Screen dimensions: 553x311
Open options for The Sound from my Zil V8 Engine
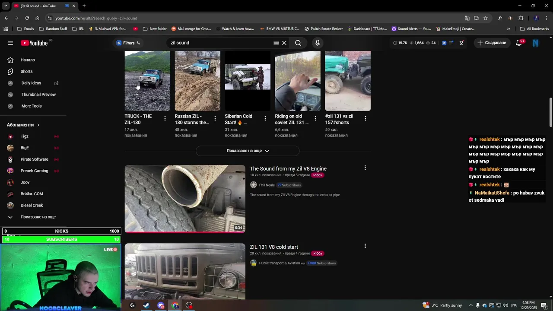click(x=365, y=168)
